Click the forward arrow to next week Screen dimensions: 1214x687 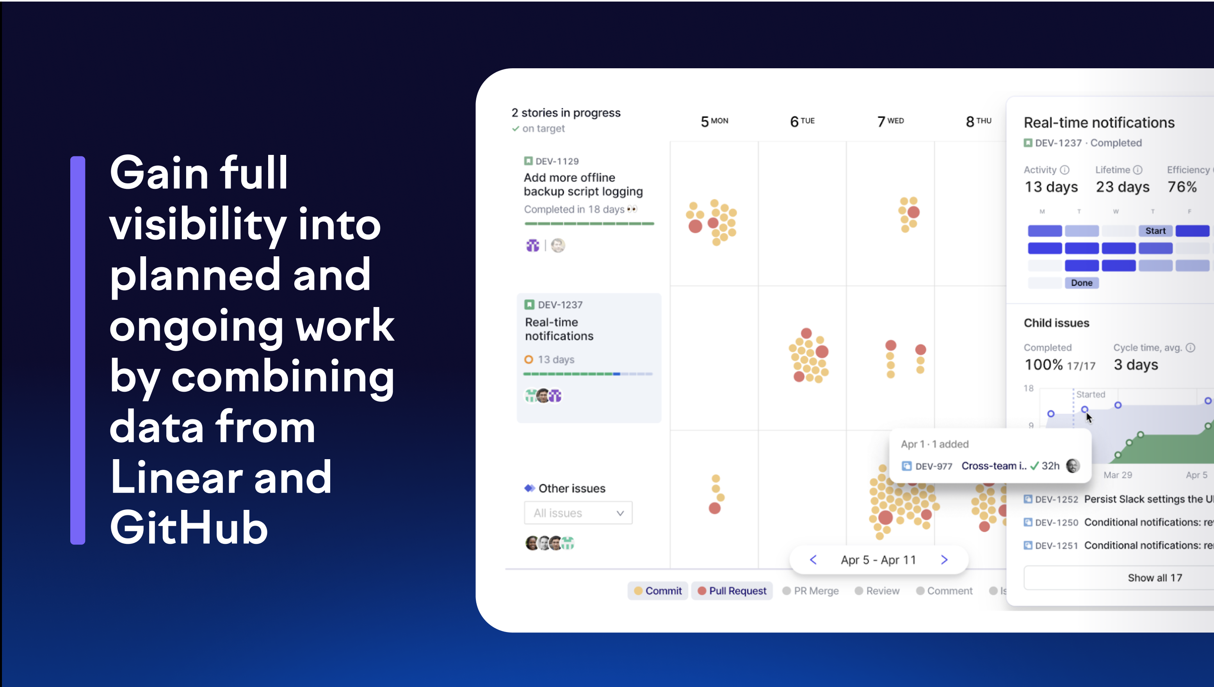[943, 559]
